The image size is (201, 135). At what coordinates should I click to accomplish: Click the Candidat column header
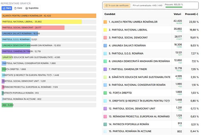click(110, 14)
